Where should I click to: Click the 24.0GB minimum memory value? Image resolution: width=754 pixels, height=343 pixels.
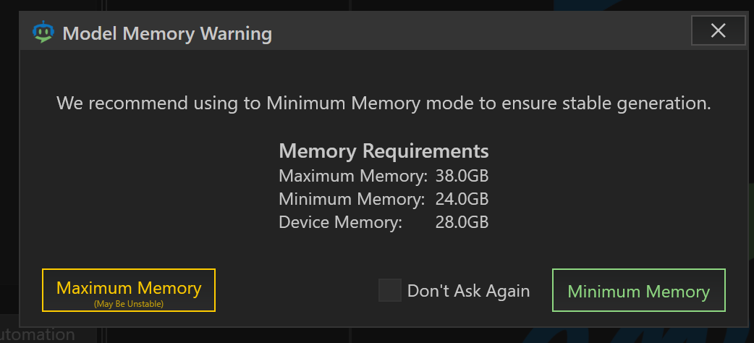(x=462, y=199)
